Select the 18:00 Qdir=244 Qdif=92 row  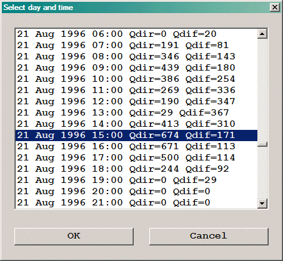(137, 169)
